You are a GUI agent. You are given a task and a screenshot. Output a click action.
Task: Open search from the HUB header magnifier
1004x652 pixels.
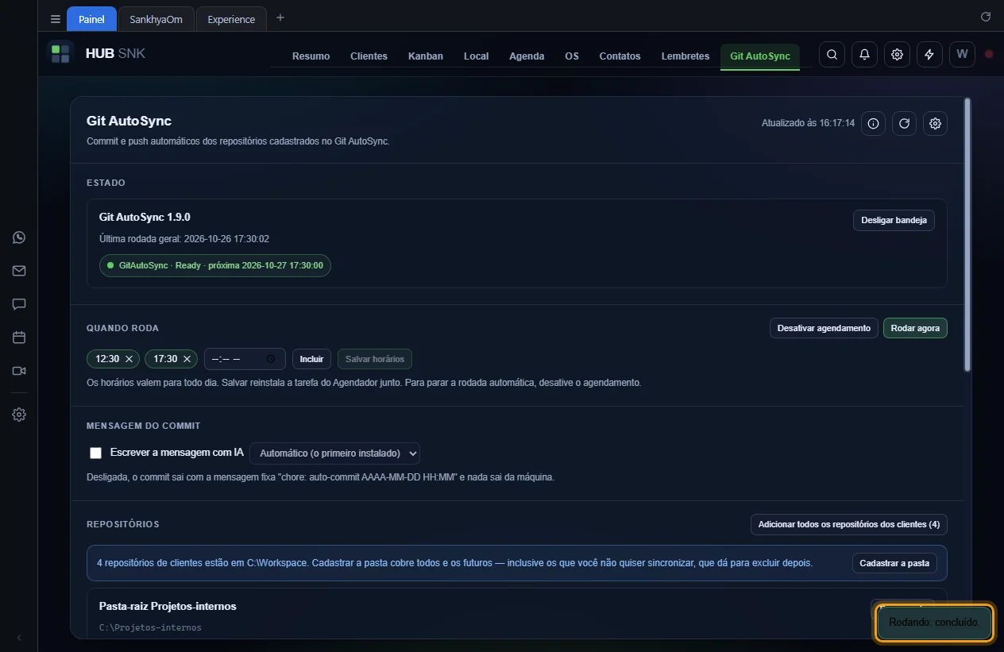point(832,55)
